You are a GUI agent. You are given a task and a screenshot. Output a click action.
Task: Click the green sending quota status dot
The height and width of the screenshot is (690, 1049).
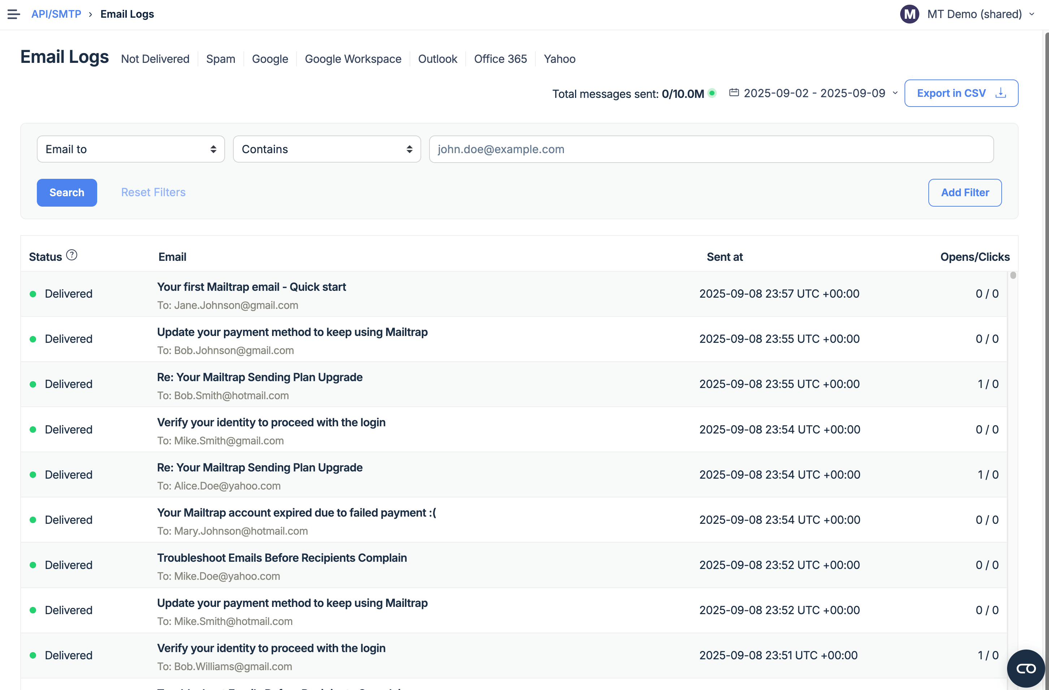pyautogui.click(x=712, y=93)
